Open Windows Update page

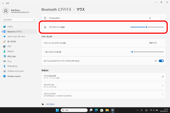pos(14,76)
